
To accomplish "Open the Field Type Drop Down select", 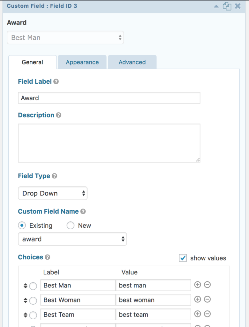I will pyautogui.click(x=53, y=193).
